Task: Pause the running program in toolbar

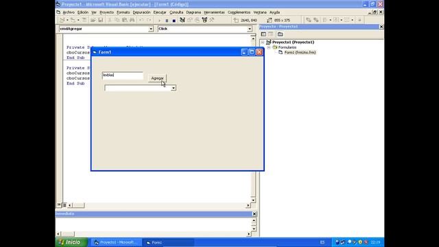Action: 167,20
